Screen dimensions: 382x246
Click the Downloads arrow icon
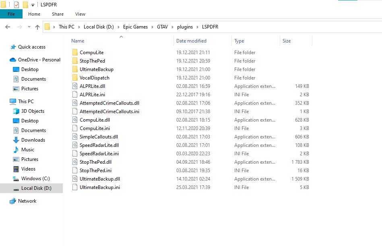point(16,140)
